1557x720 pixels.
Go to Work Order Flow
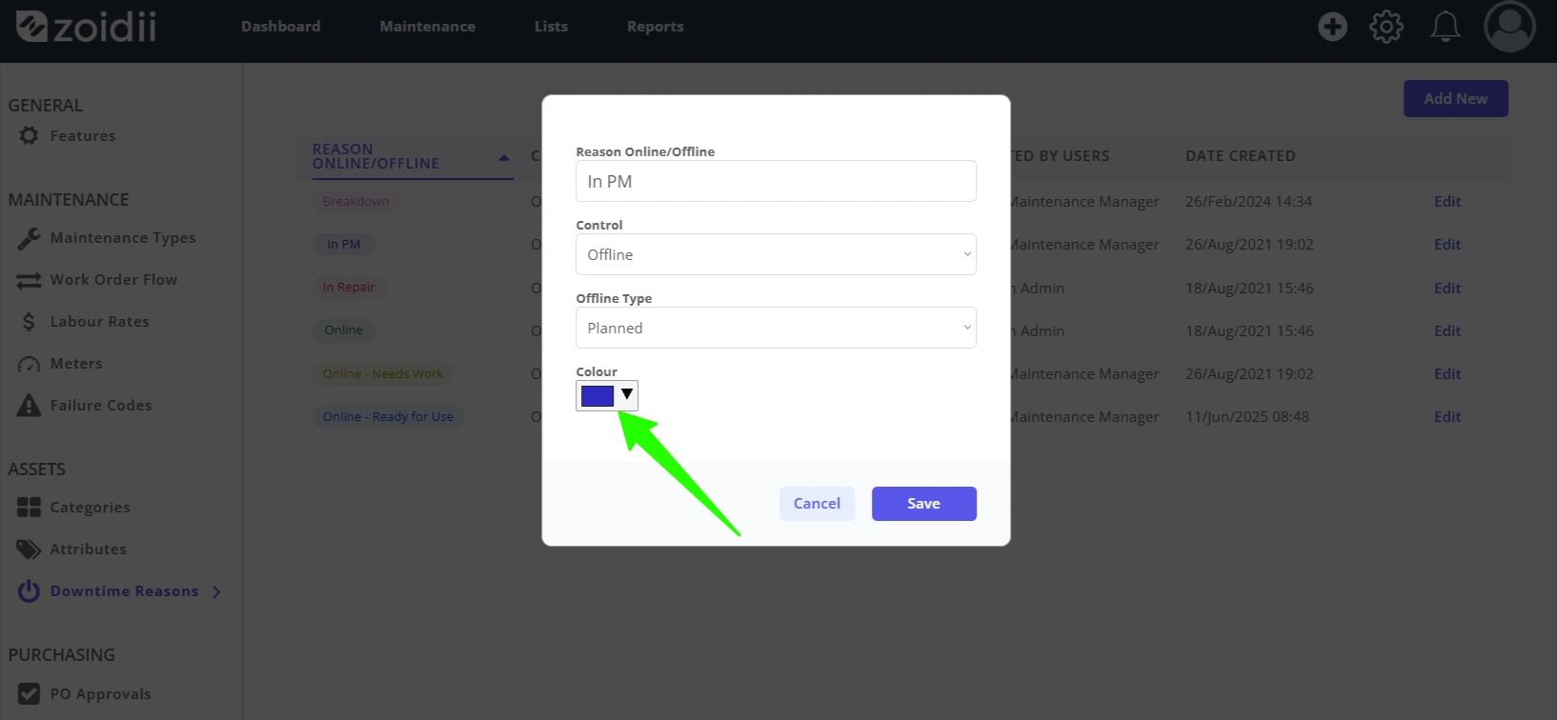point(113,280)
